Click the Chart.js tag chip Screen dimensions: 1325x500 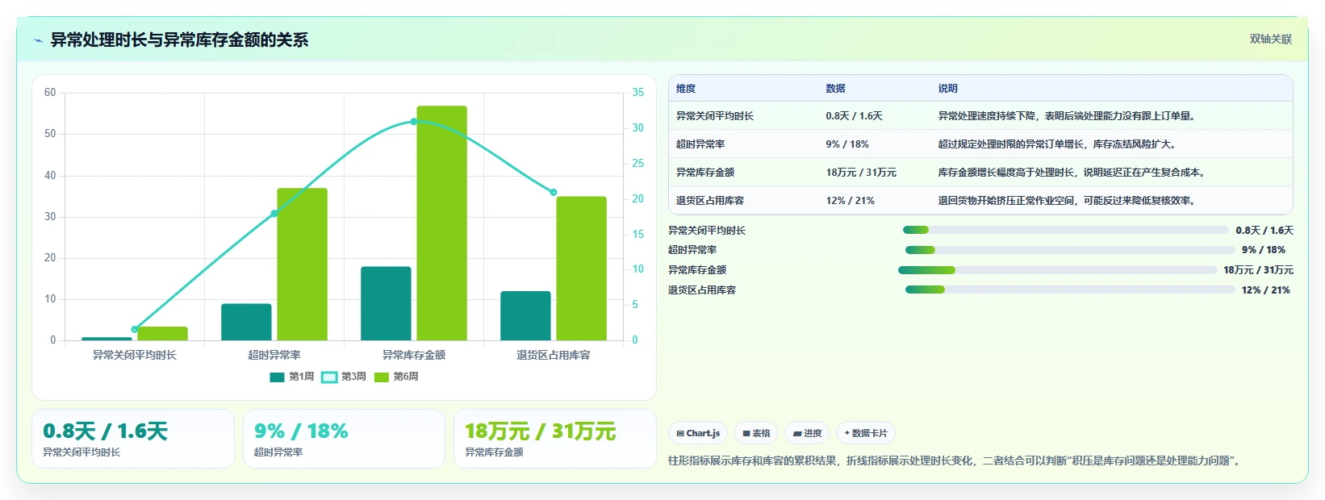click(x=698, y=433)
